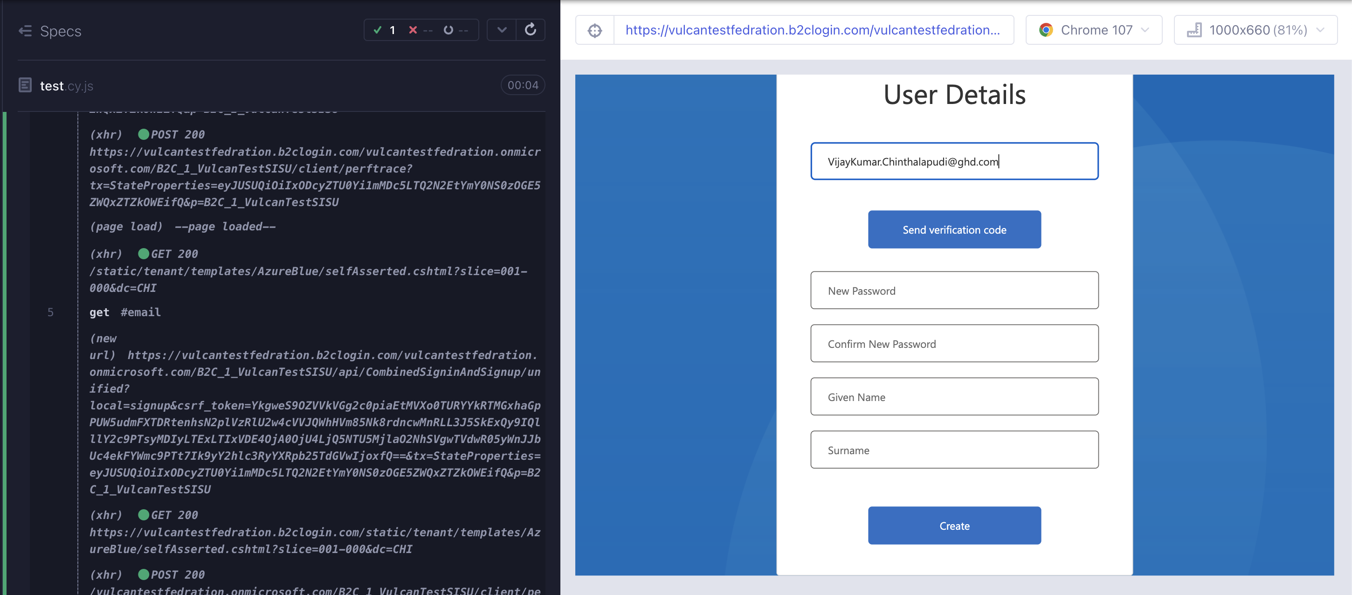Click the 00:04 test duration badge
1352x595 pixels.
pyautogui.click(x=522, y=85)
